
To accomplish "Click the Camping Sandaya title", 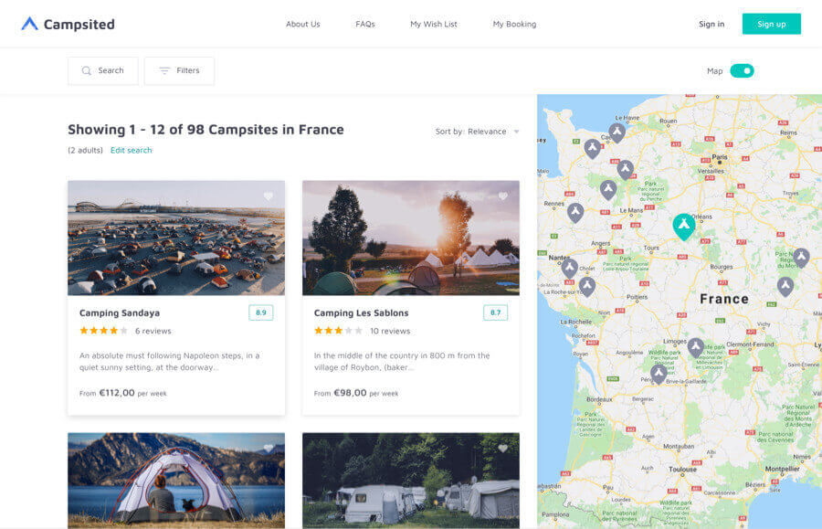I will [120, 313].
